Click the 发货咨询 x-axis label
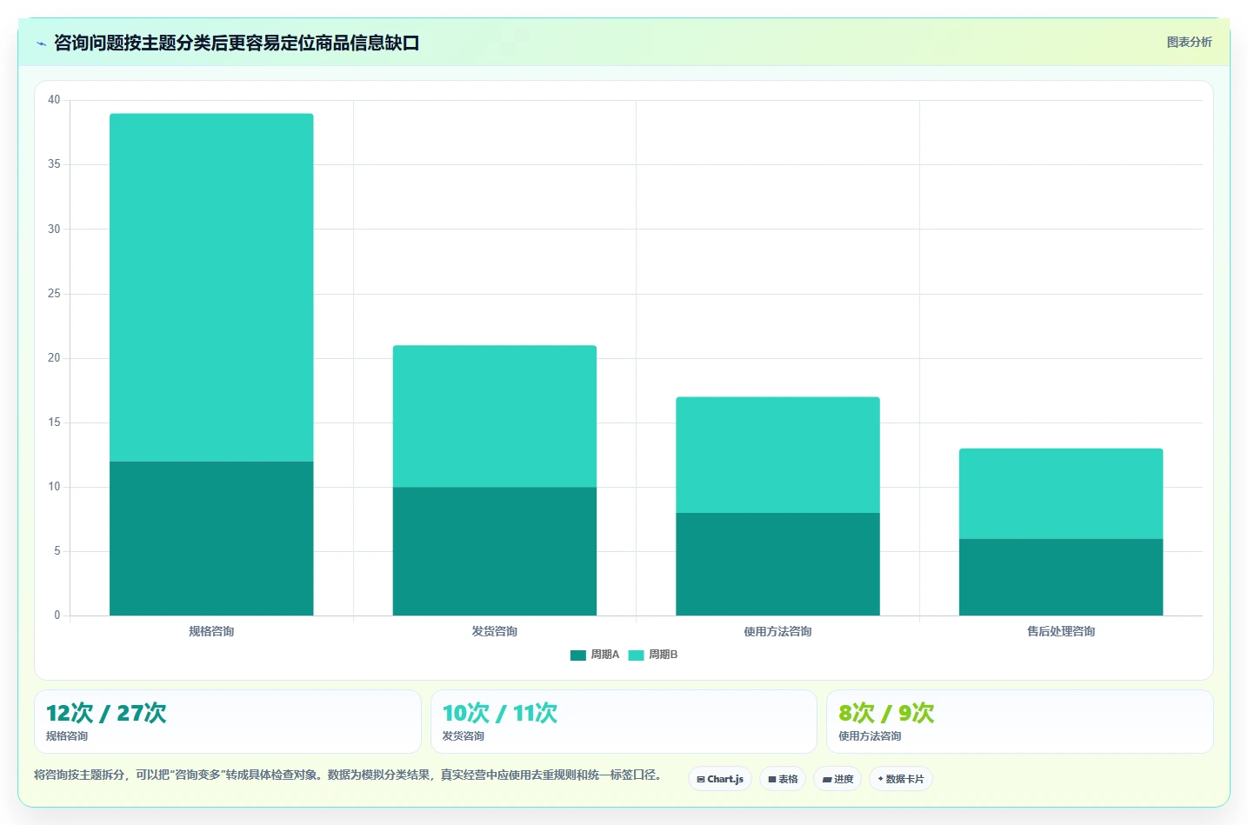Image resolution: width=1248 pixels, height=825 pixels. coord(495,631)
